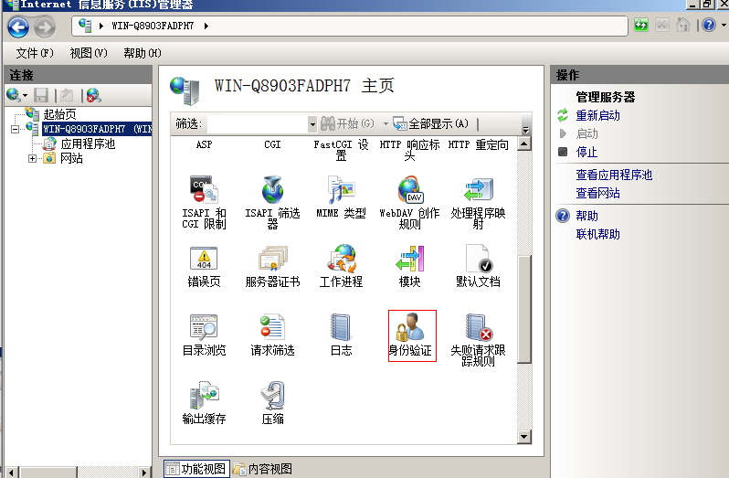The image size is (729, 478).
Task: Click the stop loading icon in toolbar
Action: tap(662, 25)
